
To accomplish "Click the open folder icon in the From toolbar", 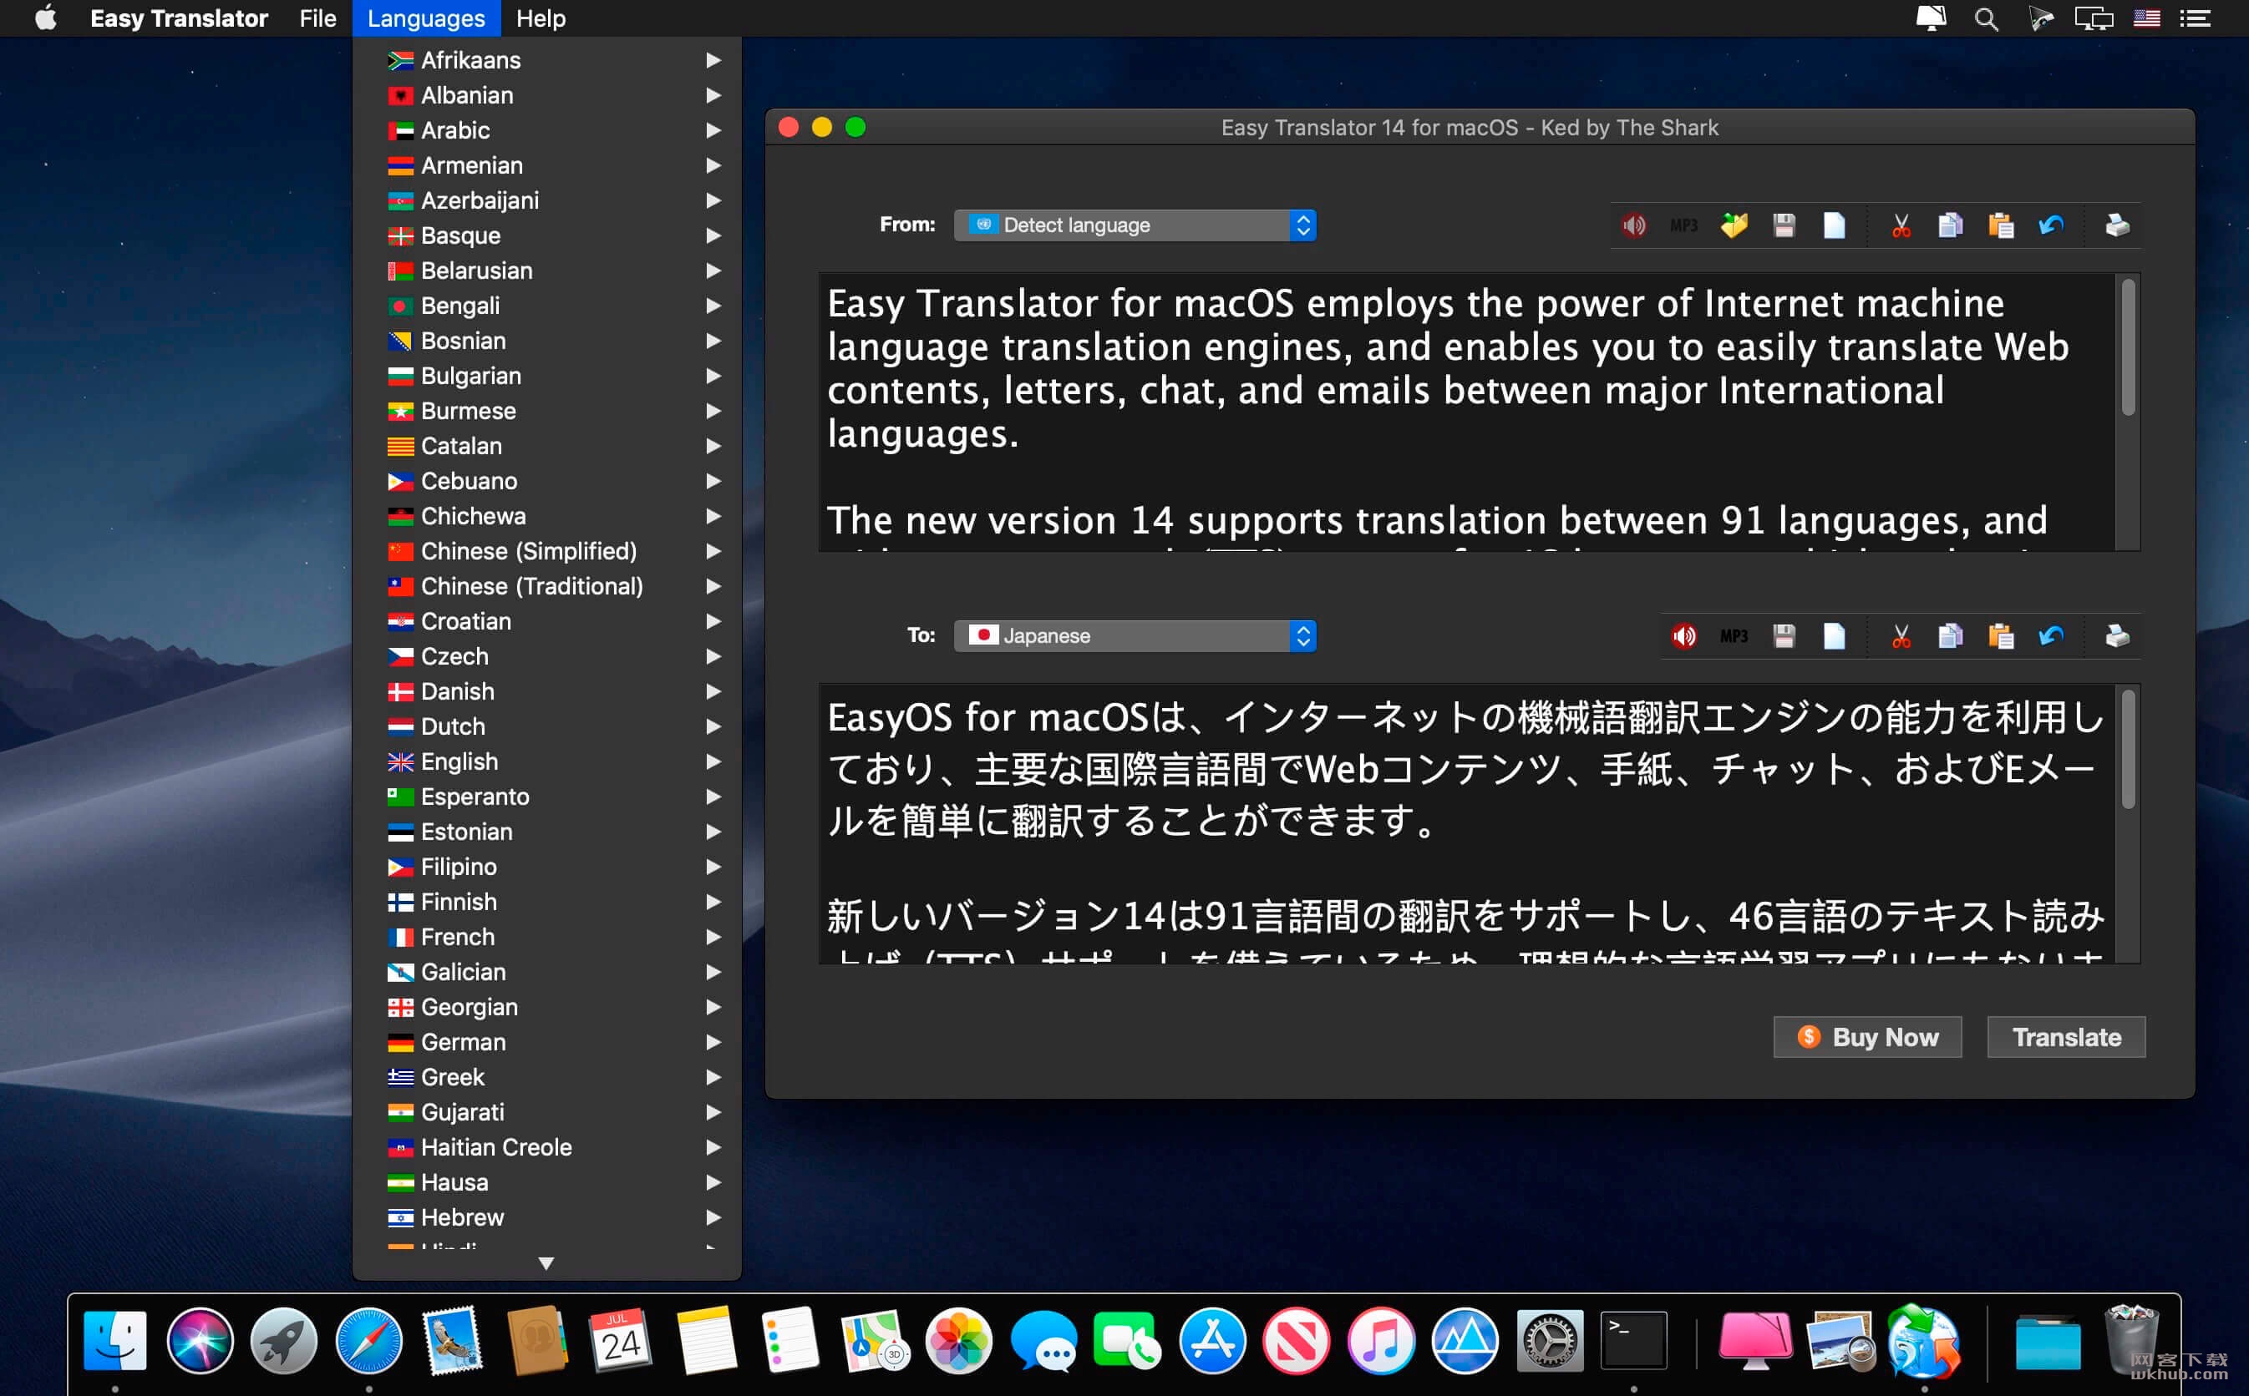I will pyautogui.click(x=1734, y=225).
